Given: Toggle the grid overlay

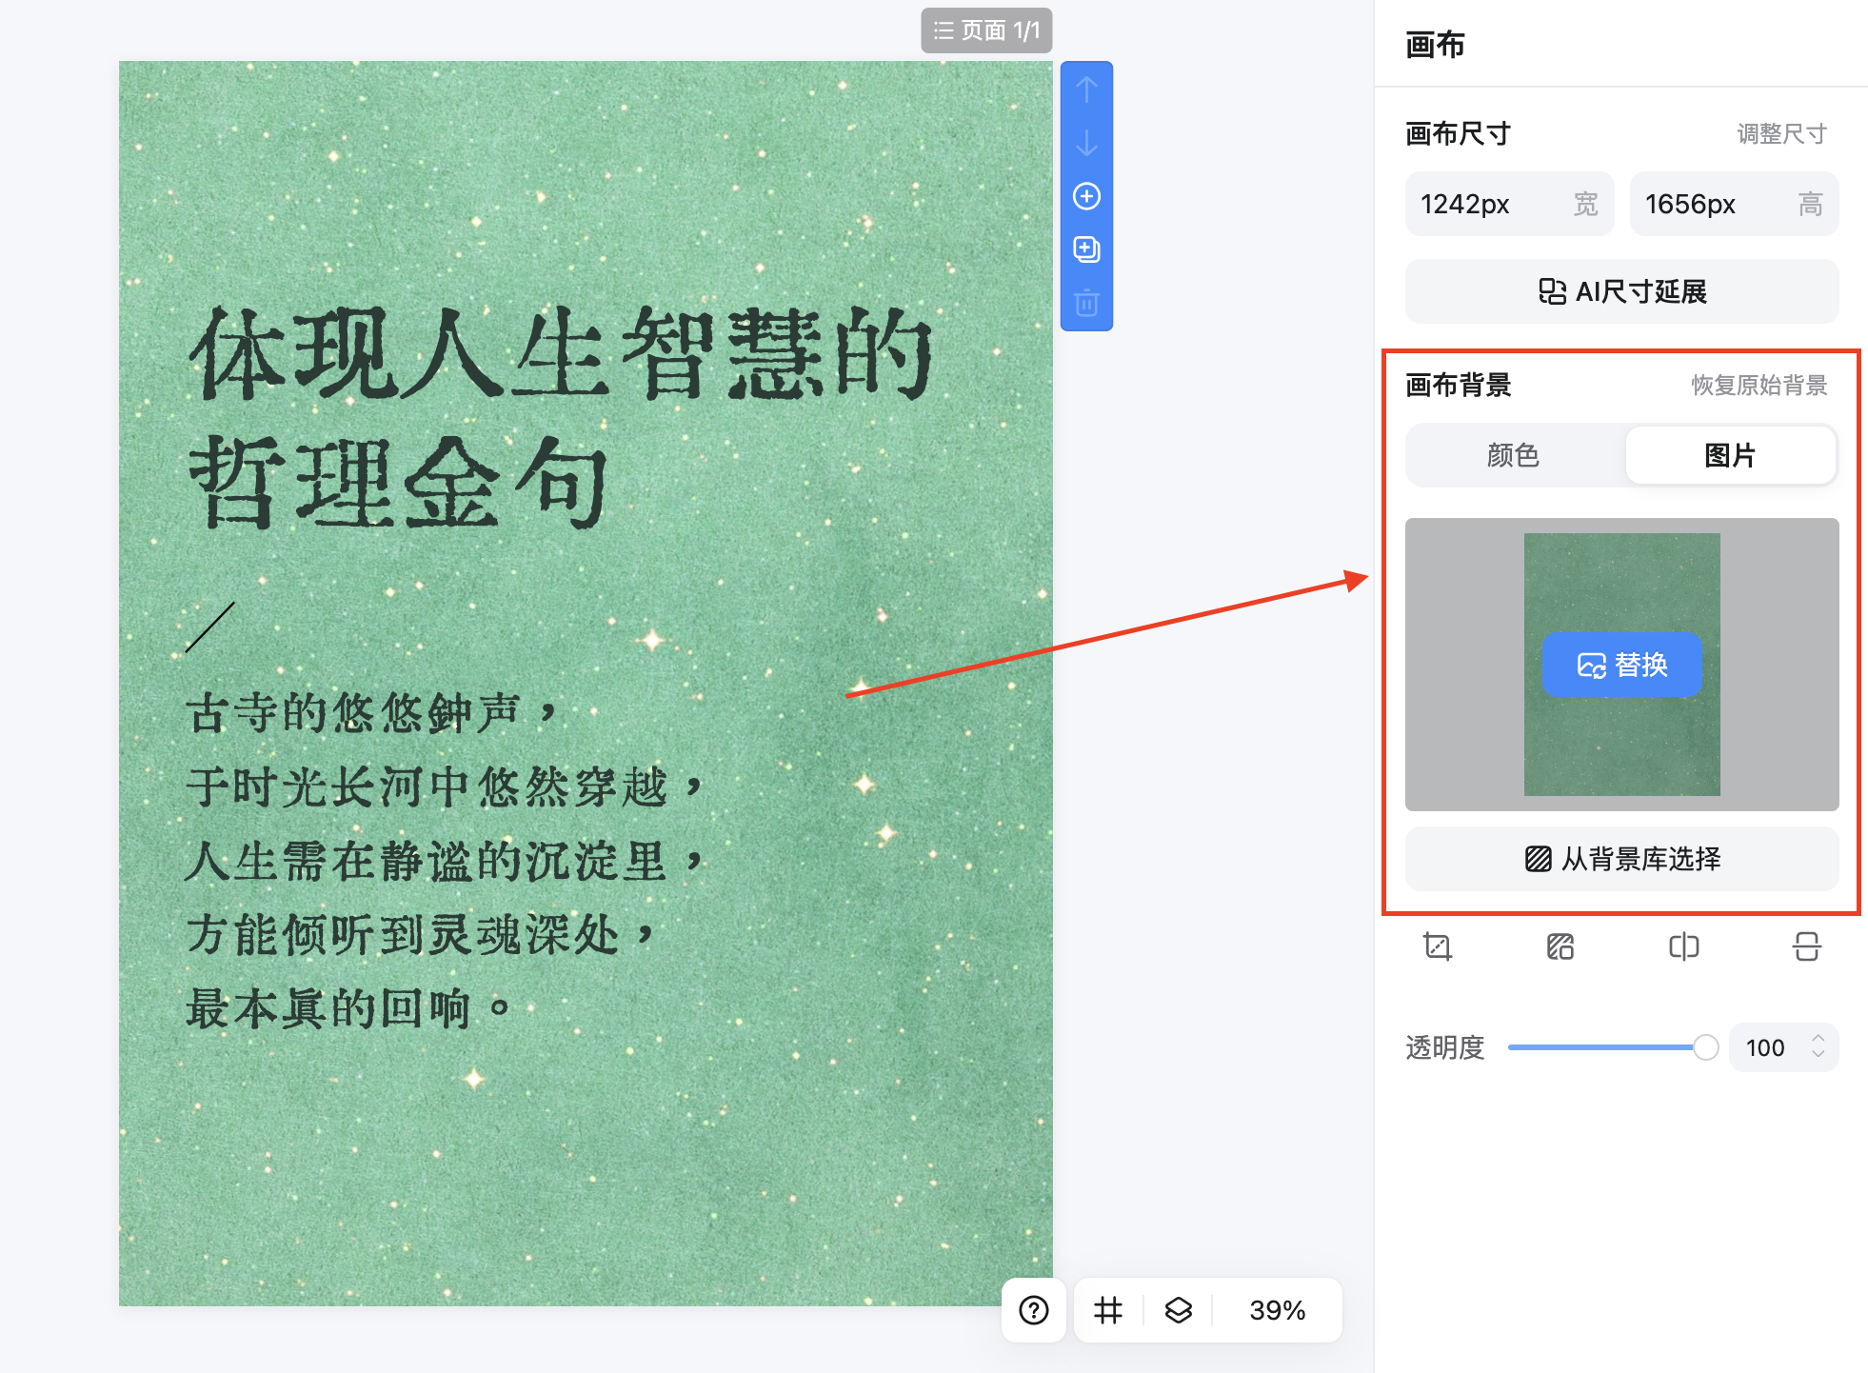Looking at the screenshot, I should click(1107, 1311).
